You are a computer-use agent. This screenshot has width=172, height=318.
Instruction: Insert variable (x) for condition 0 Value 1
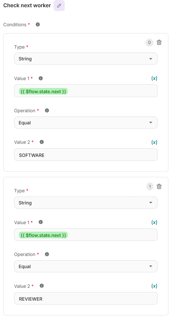154,78
